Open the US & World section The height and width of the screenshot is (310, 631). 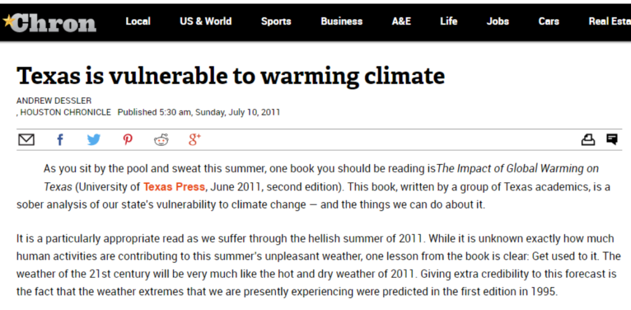coord(206,22)
